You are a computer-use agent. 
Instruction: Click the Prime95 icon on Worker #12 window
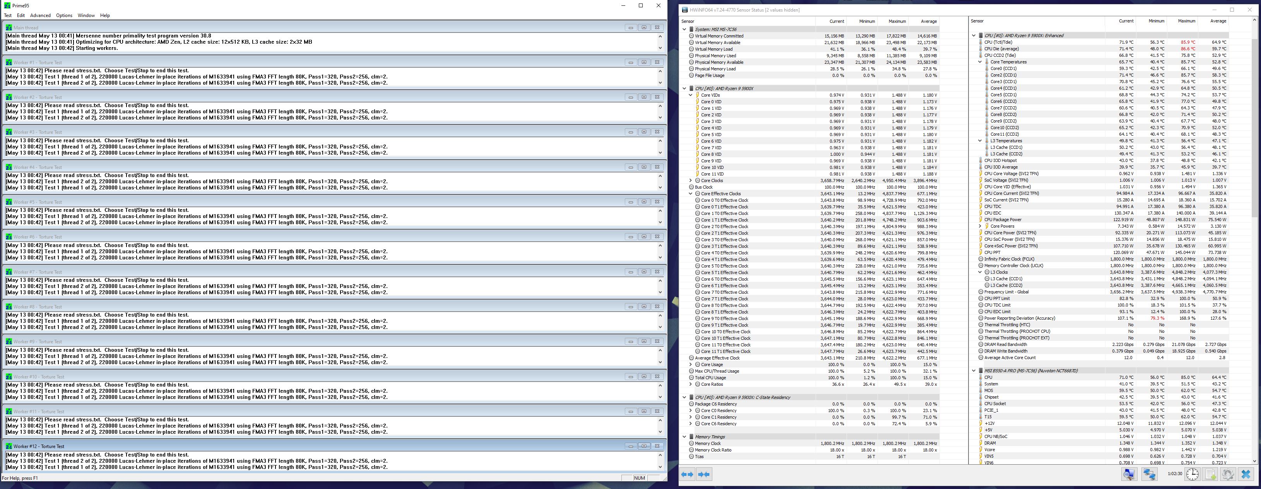tap(9, 446)
